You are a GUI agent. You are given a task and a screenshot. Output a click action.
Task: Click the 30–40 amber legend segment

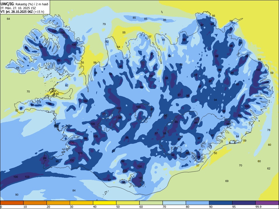coord(81,203)
